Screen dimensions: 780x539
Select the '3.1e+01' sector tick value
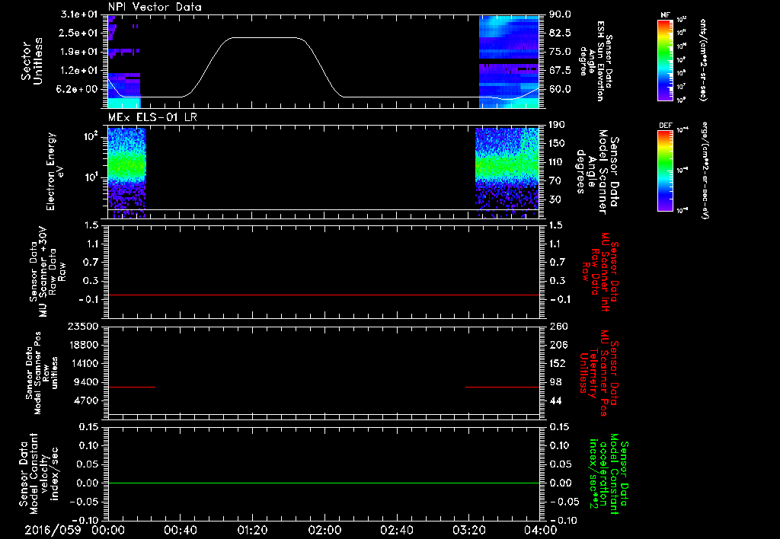tap(79, 14)
